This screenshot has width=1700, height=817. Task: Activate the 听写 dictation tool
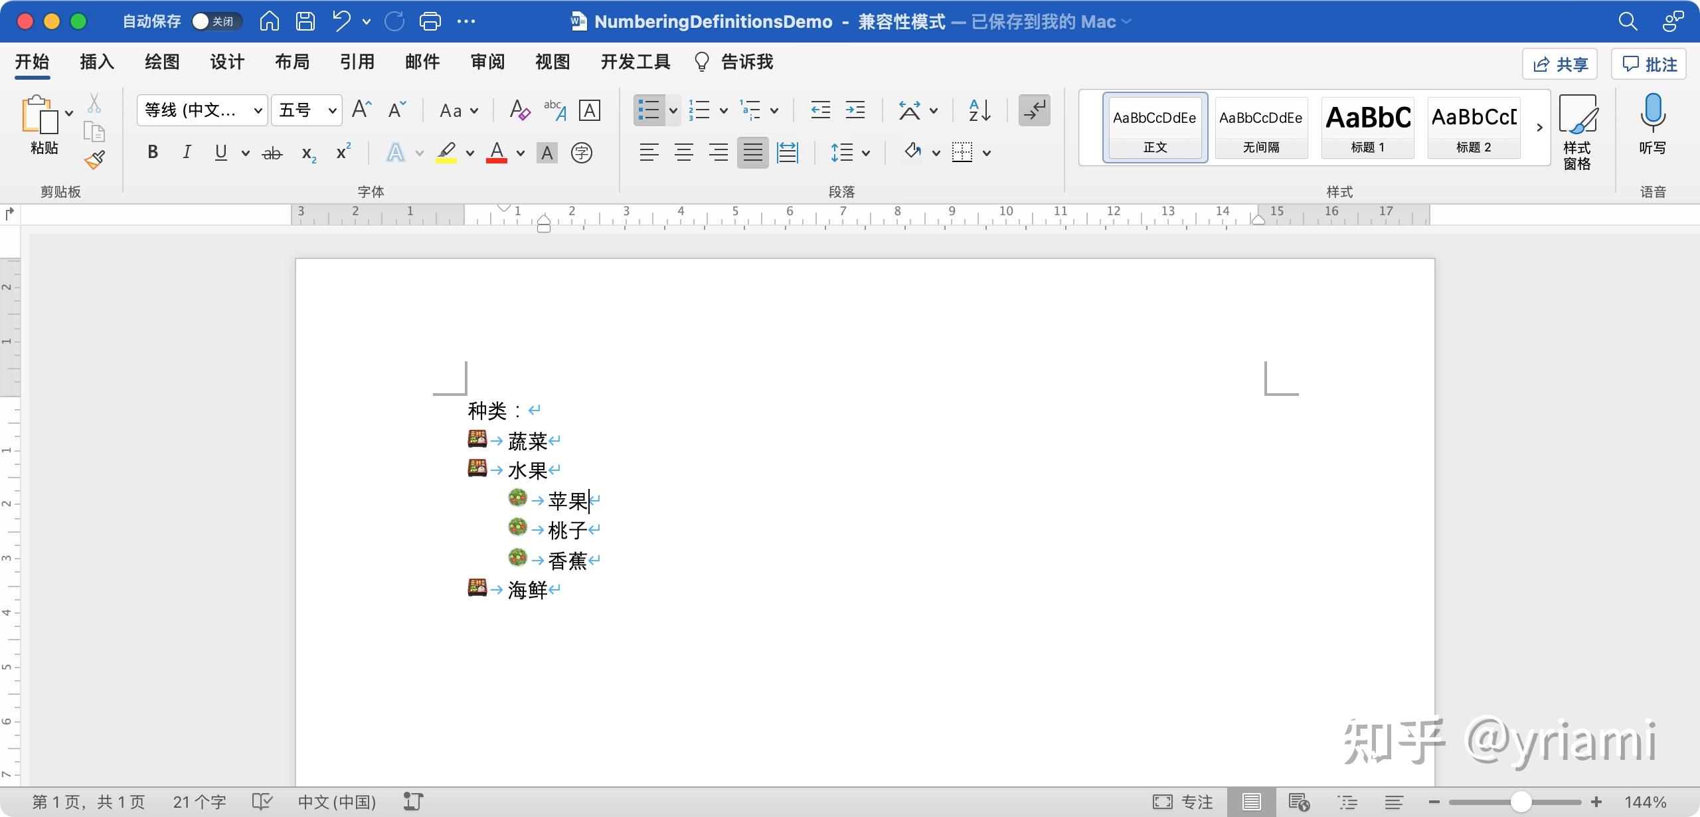[x=1653, y=126]
